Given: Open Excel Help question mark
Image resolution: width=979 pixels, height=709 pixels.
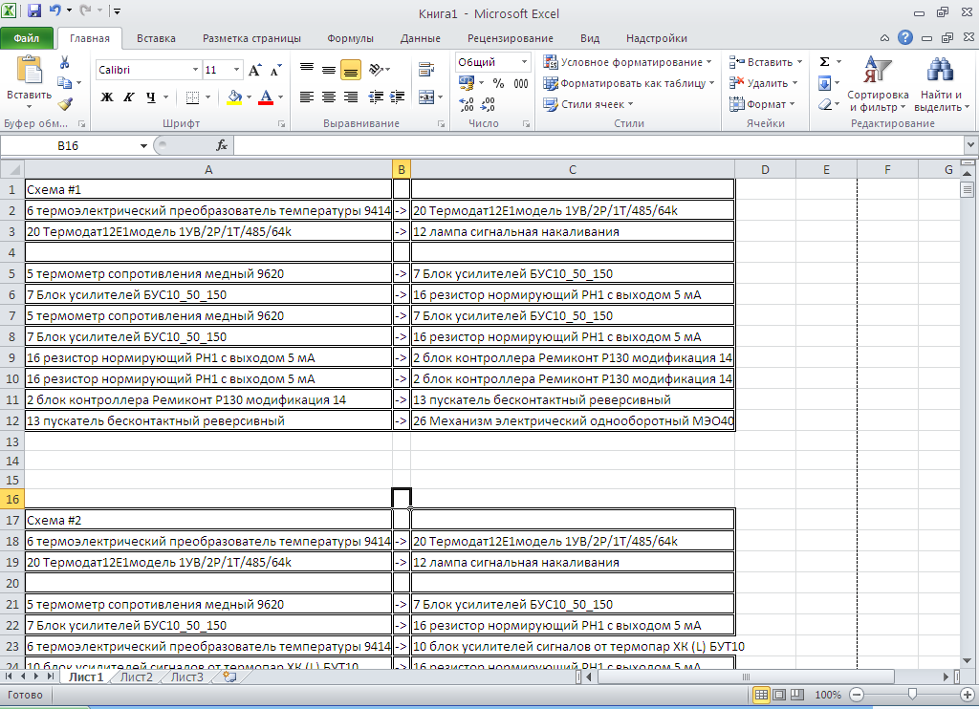Looking at the screenshot, I should click(905, 37).
